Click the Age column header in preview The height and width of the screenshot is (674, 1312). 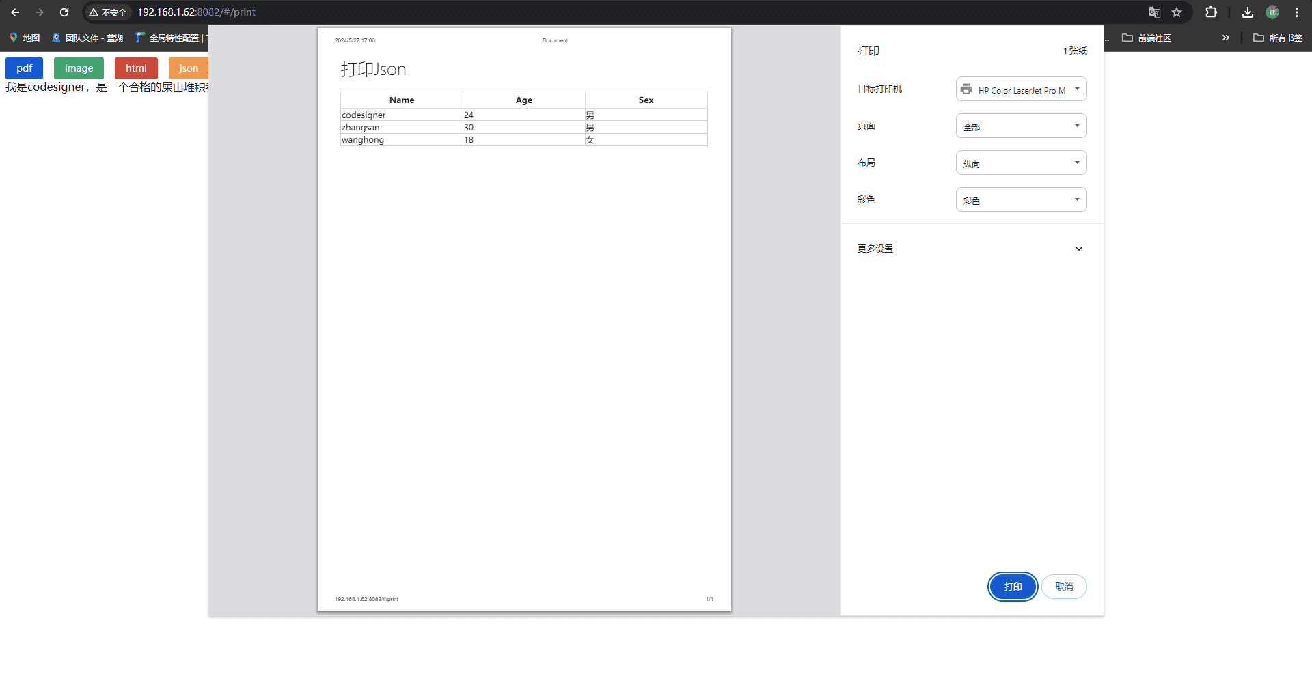point(524,100)
